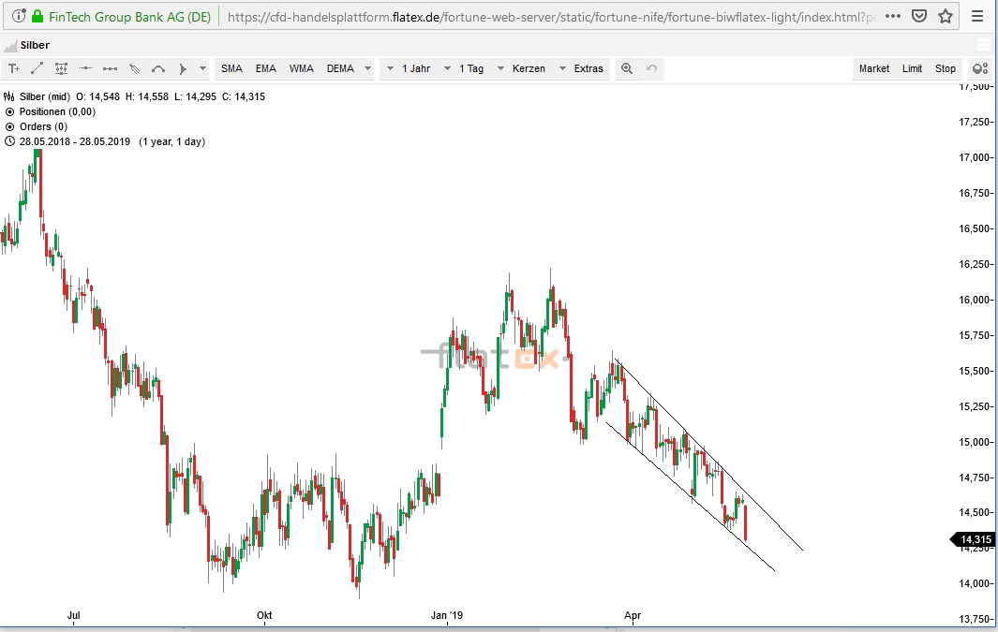The image size is (998, 632).
Task: Save page to Pocket
Action: coord(919,17)
